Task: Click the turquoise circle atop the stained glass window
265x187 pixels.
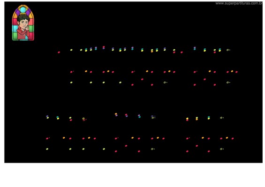Action: [x=23, y=10]
